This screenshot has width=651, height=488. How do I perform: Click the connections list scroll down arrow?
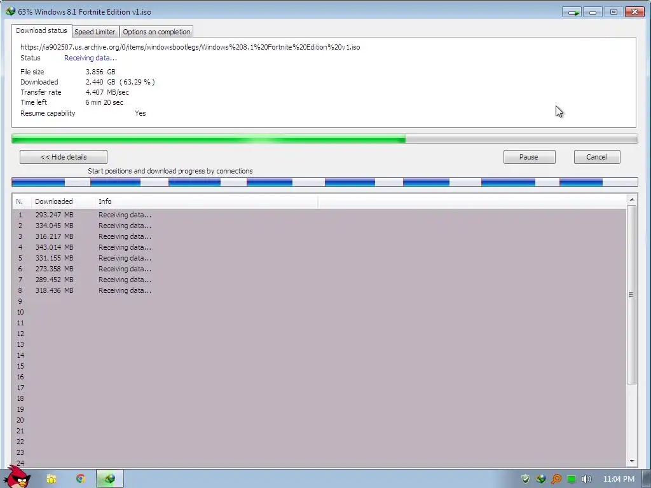pos(631,461)
